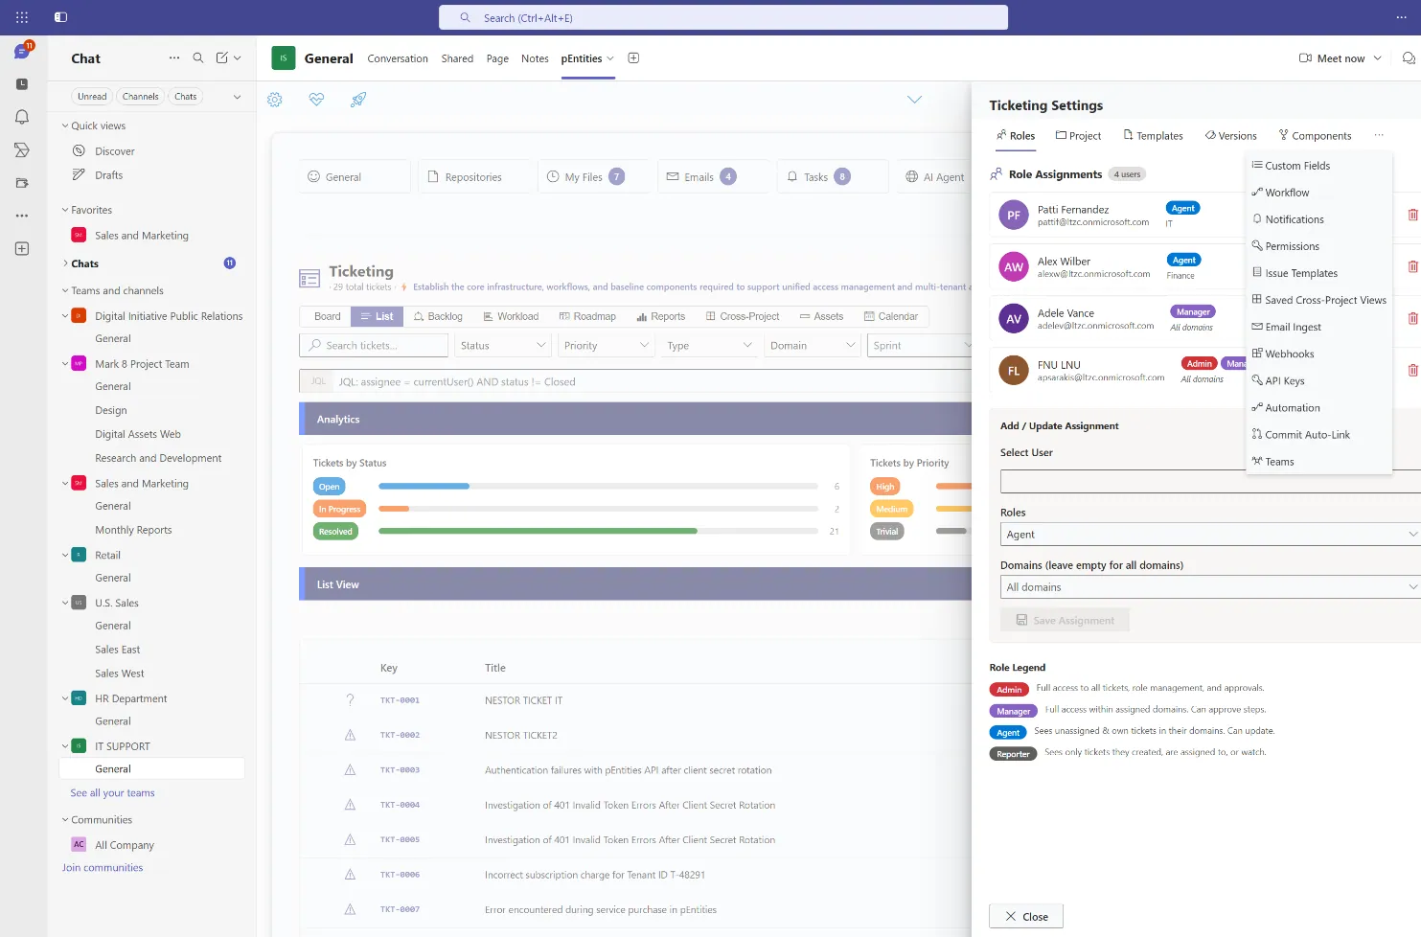The height and width of the screenshot is (937, 1421).
Task: Open the chat panel icon near Meet now
Action: coord(1408,58)
